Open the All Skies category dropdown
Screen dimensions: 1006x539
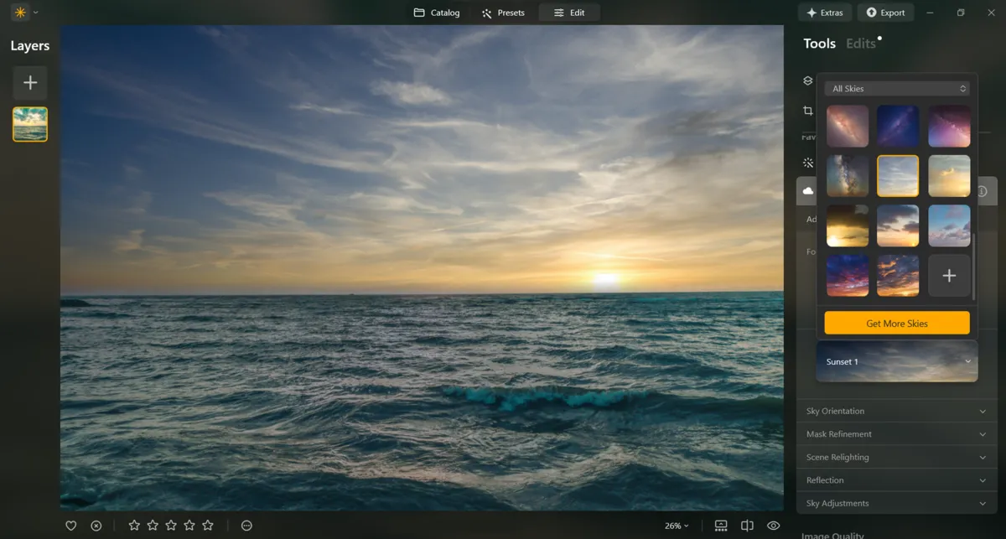click(x=896, y=89)
